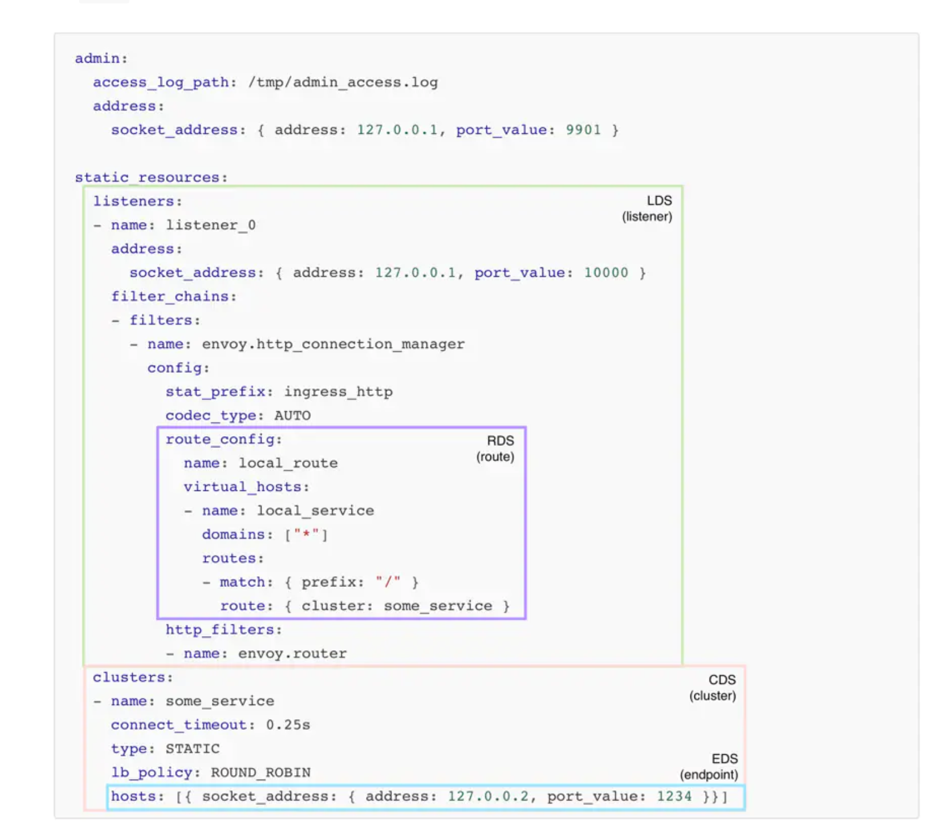Click the EDS (endpoint) annotation label

click(710, 767)
